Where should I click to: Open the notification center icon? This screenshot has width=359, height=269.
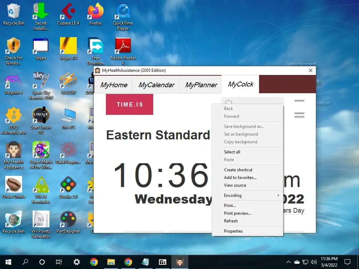(x=347, y=262)
